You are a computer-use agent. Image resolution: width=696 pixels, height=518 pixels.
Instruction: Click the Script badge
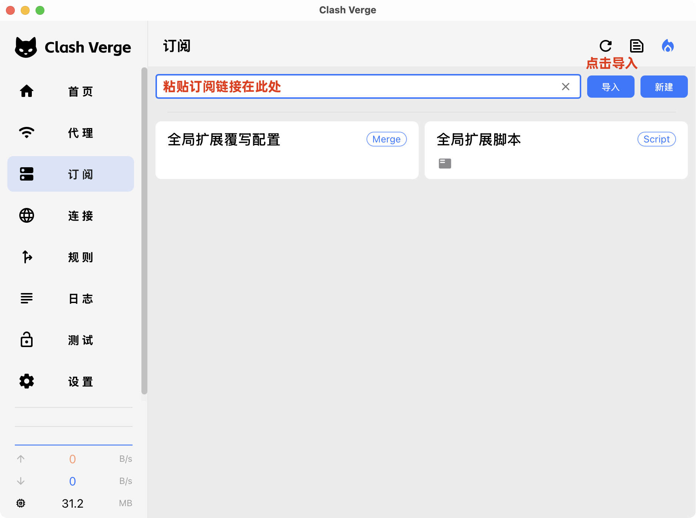657,139
